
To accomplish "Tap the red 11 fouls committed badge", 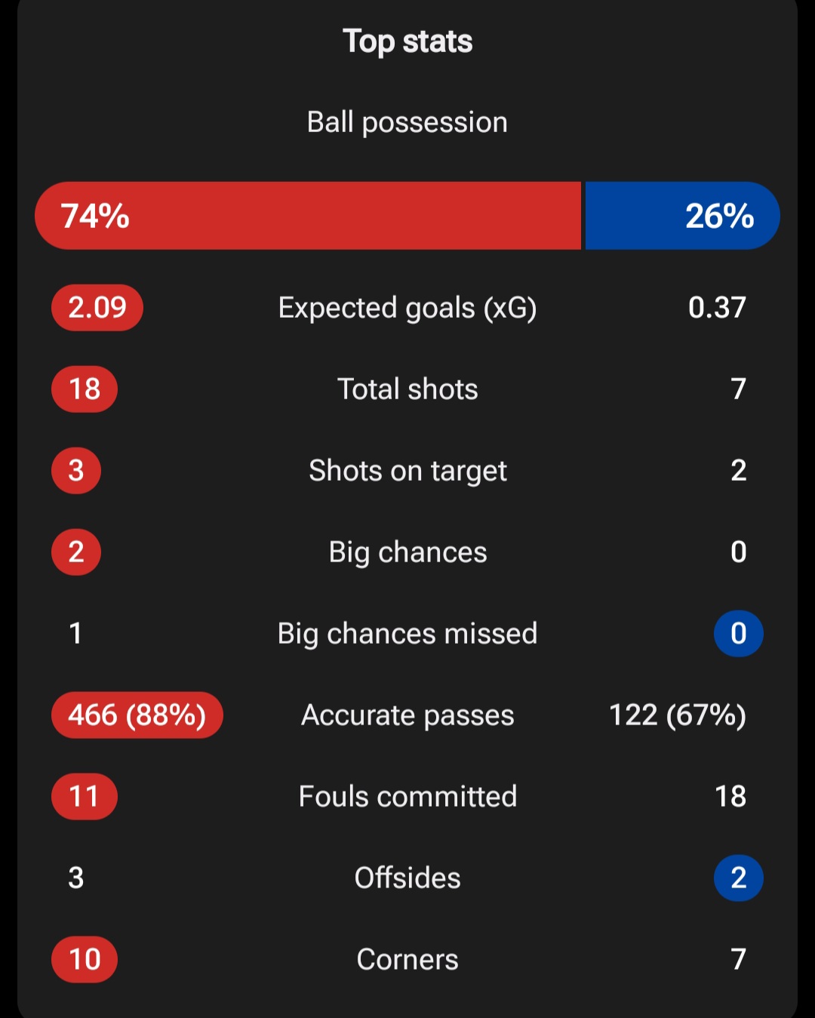I will [85, 796].
